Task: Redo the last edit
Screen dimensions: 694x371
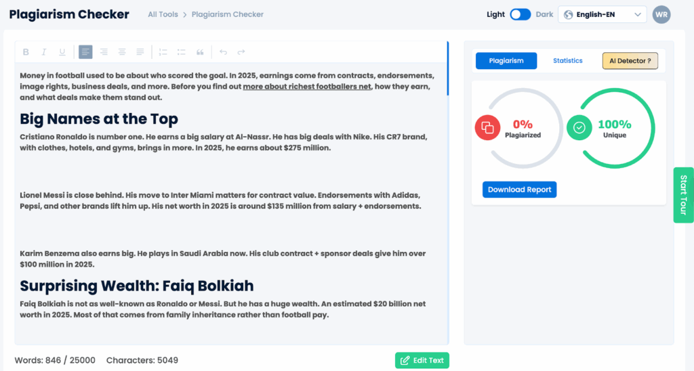Action: 241,52
